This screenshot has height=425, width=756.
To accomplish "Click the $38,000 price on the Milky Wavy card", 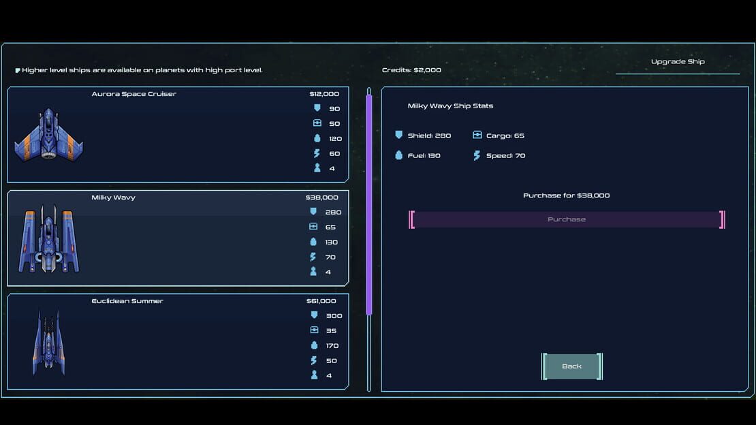I will click(321, 198).
